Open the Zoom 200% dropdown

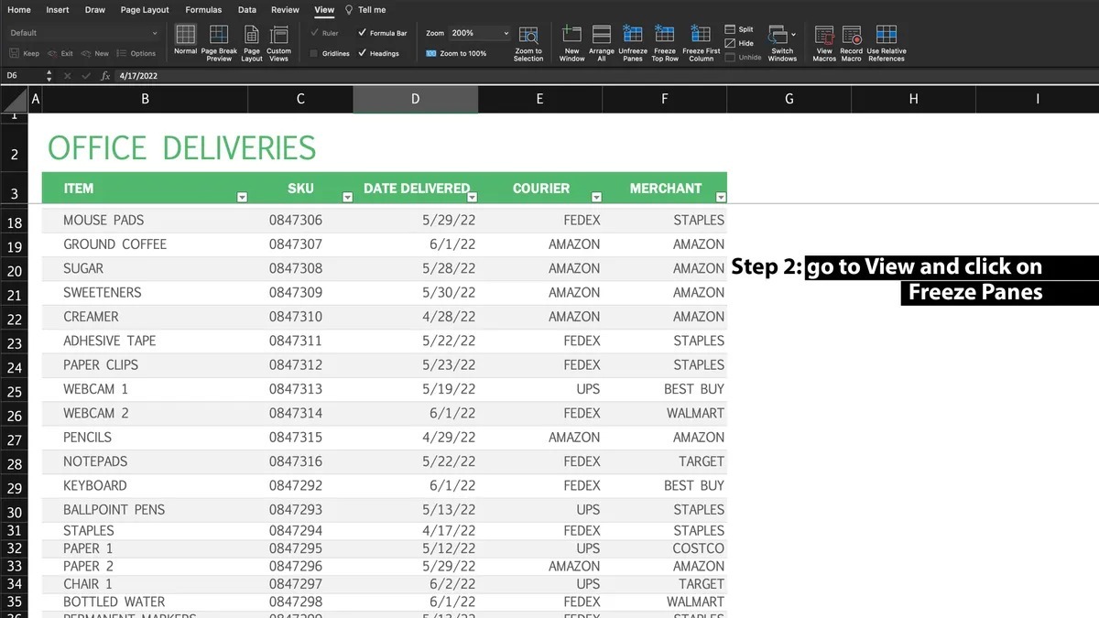(506, 33)
